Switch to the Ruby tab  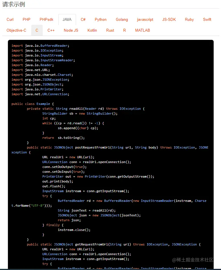(x=189, y=19)
